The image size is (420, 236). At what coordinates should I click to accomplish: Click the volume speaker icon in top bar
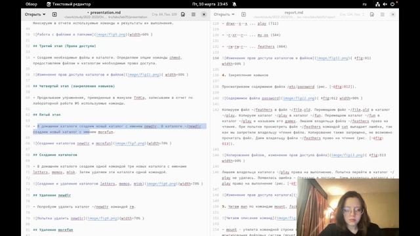[x=385, y=4]
